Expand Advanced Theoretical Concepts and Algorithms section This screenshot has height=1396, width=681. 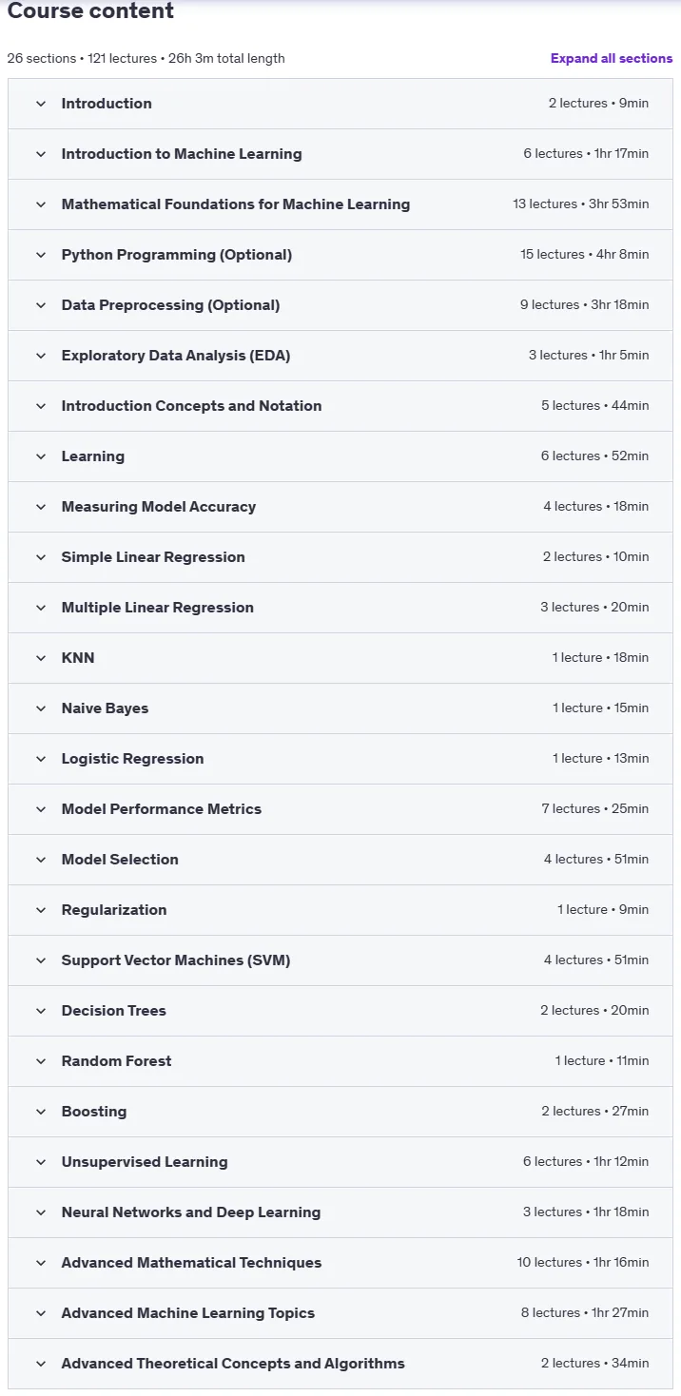tap(340, 1364)
